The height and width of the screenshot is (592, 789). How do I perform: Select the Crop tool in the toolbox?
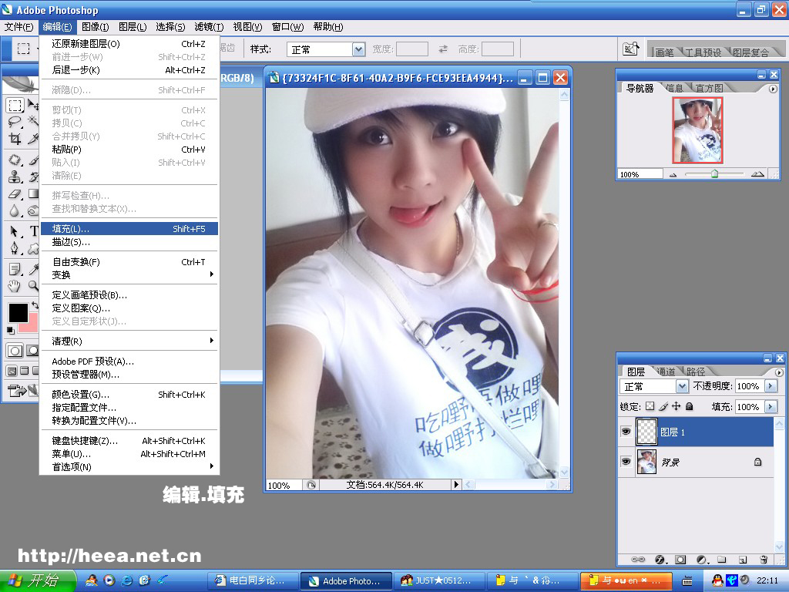point(15,139)
